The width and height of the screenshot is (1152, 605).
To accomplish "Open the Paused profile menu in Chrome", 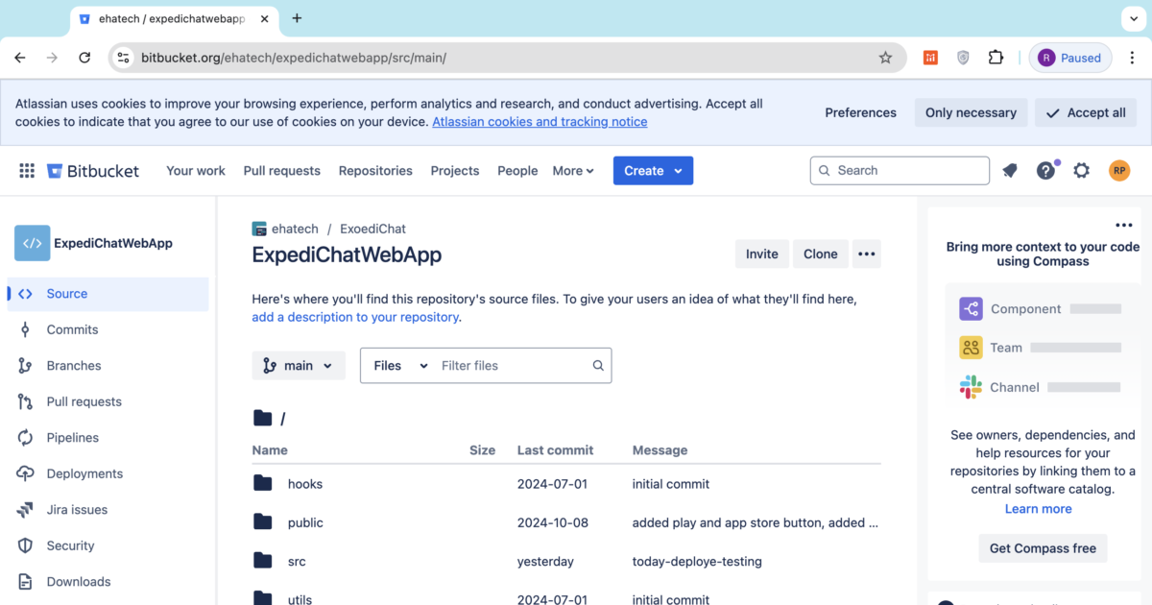I will click(1070, 58).
